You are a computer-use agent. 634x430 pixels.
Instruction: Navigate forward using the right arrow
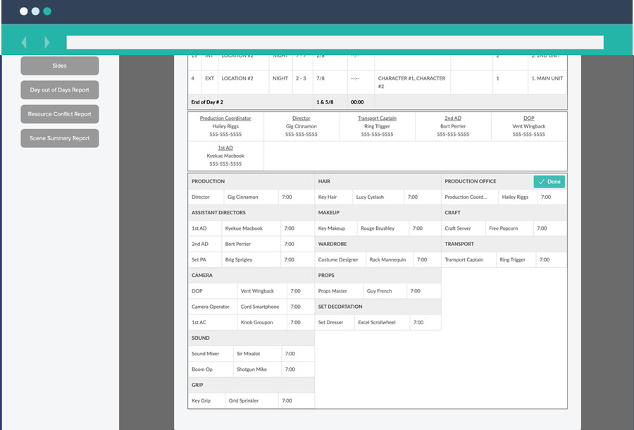46,42
